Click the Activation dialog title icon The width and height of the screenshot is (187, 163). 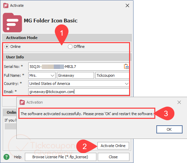[x=22, y=102]
